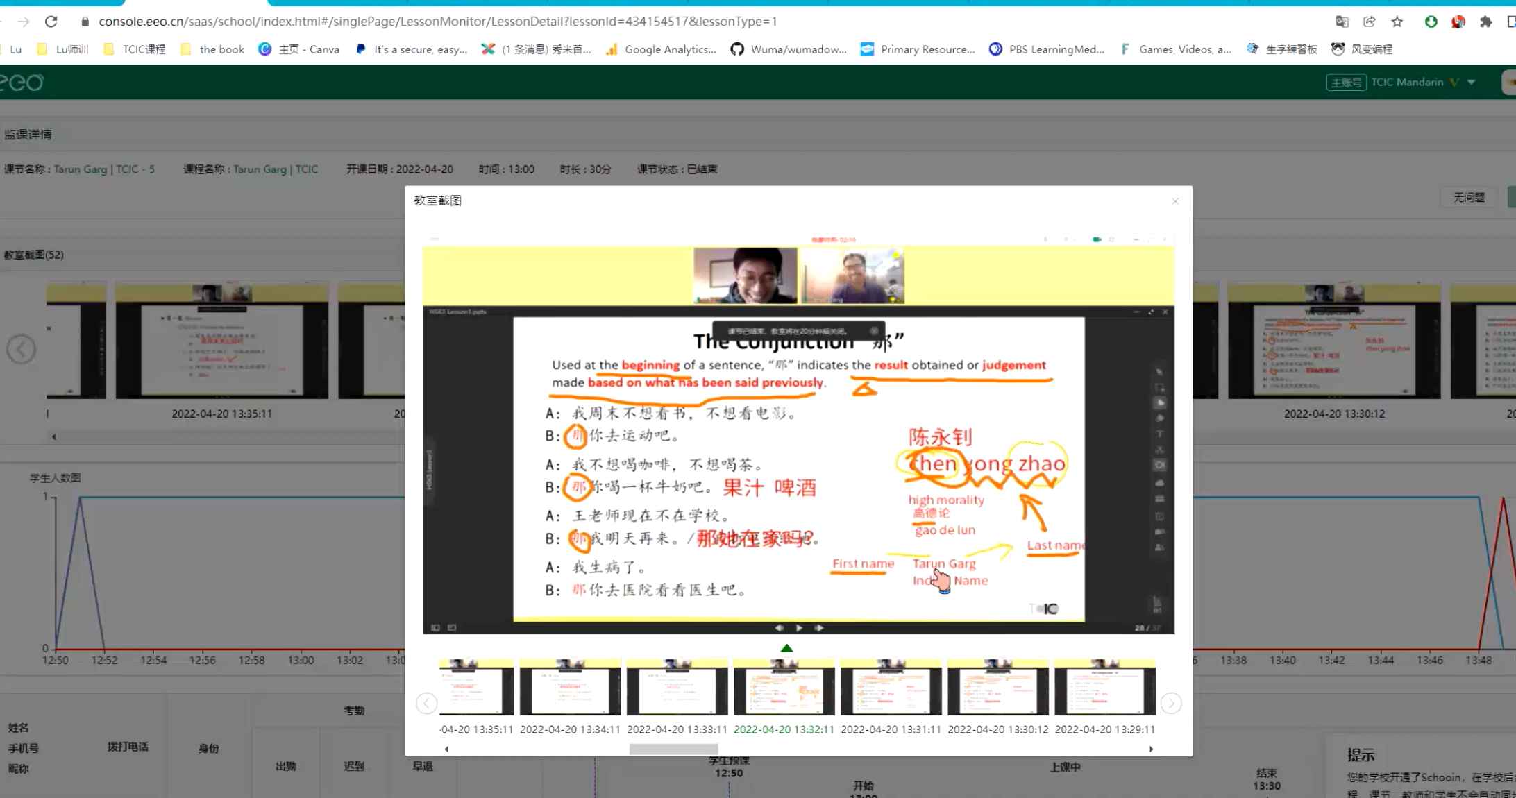
Task: Go to previous screenshots in dialog carousel
Action: (x=426, y=703)
